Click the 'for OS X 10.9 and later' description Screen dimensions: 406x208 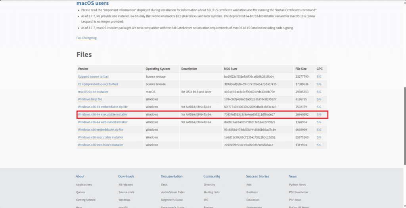pyautogui.click(x=196, y=92)
